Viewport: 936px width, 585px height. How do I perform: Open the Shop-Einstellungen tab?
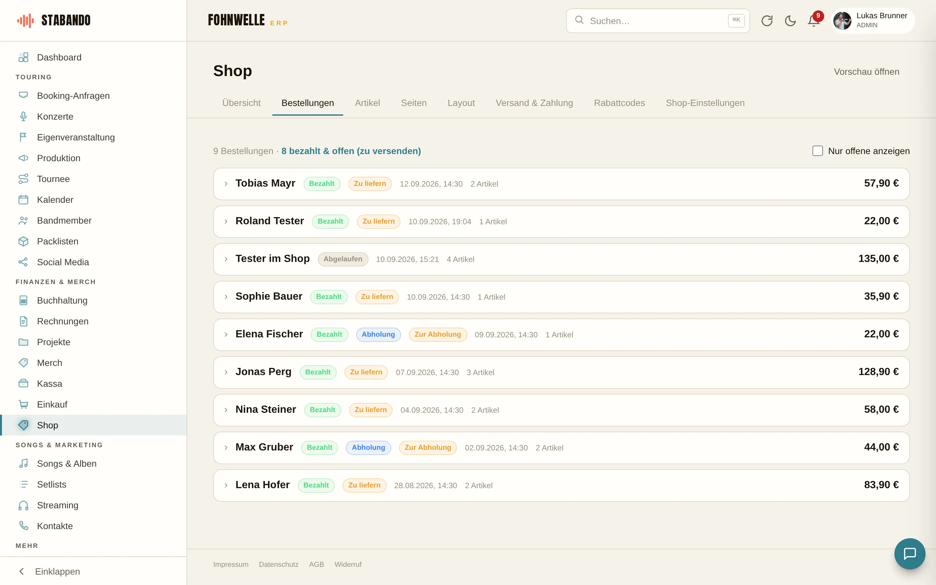(x=705, y=103)
